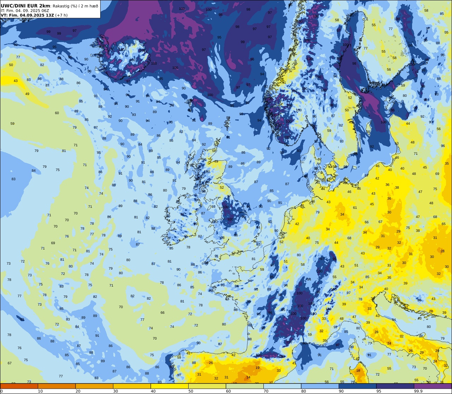
Task: Click the legend tick label 70
Action: point(266,391)
